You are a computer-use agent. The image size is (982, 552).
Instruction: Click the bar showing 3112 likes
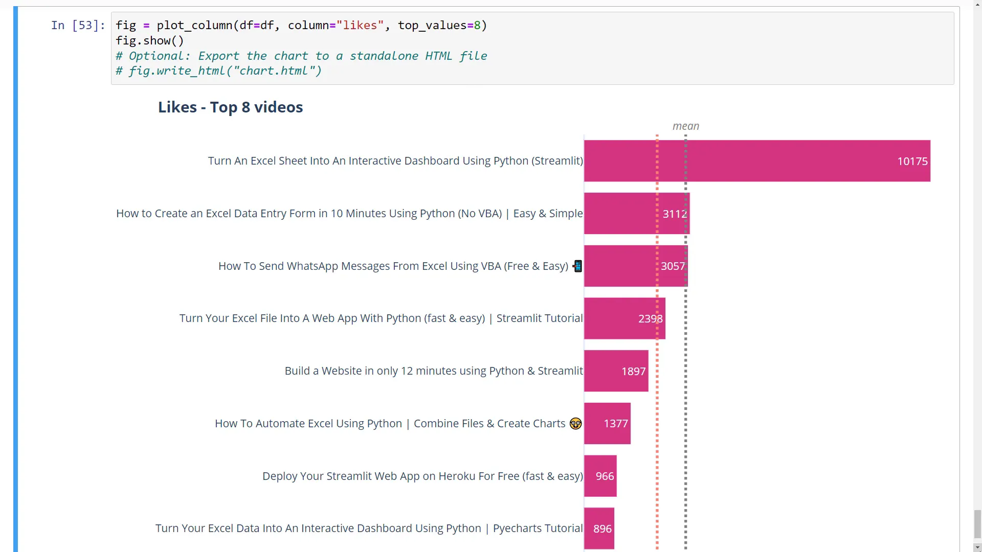coord(637,214)
